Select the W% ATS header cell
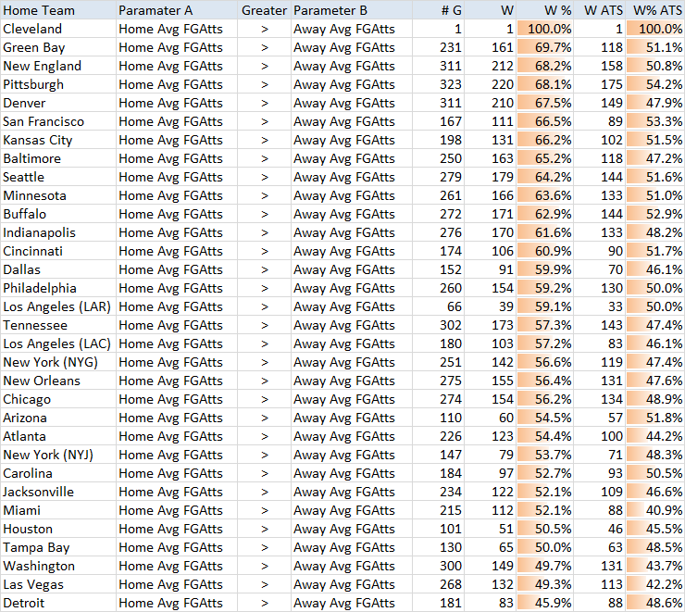The height and width of the screenshot is (612, 685). click(655, 10)
